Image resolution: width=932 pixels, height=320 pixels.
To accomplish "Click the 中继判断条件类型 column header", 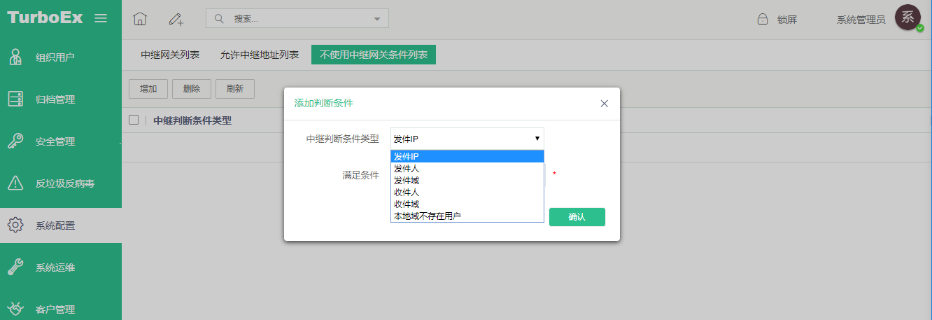I will 192,120.
